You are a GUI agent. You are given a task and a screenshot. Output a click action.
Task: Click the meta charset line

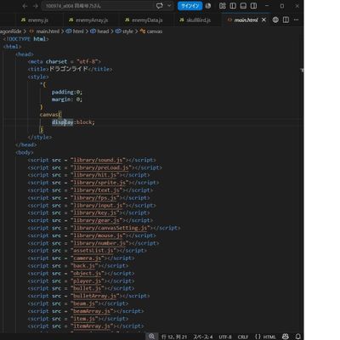coord(65,62)
